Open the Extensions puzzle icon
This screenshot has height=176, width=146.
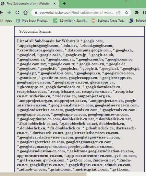[x=137, y=13]
